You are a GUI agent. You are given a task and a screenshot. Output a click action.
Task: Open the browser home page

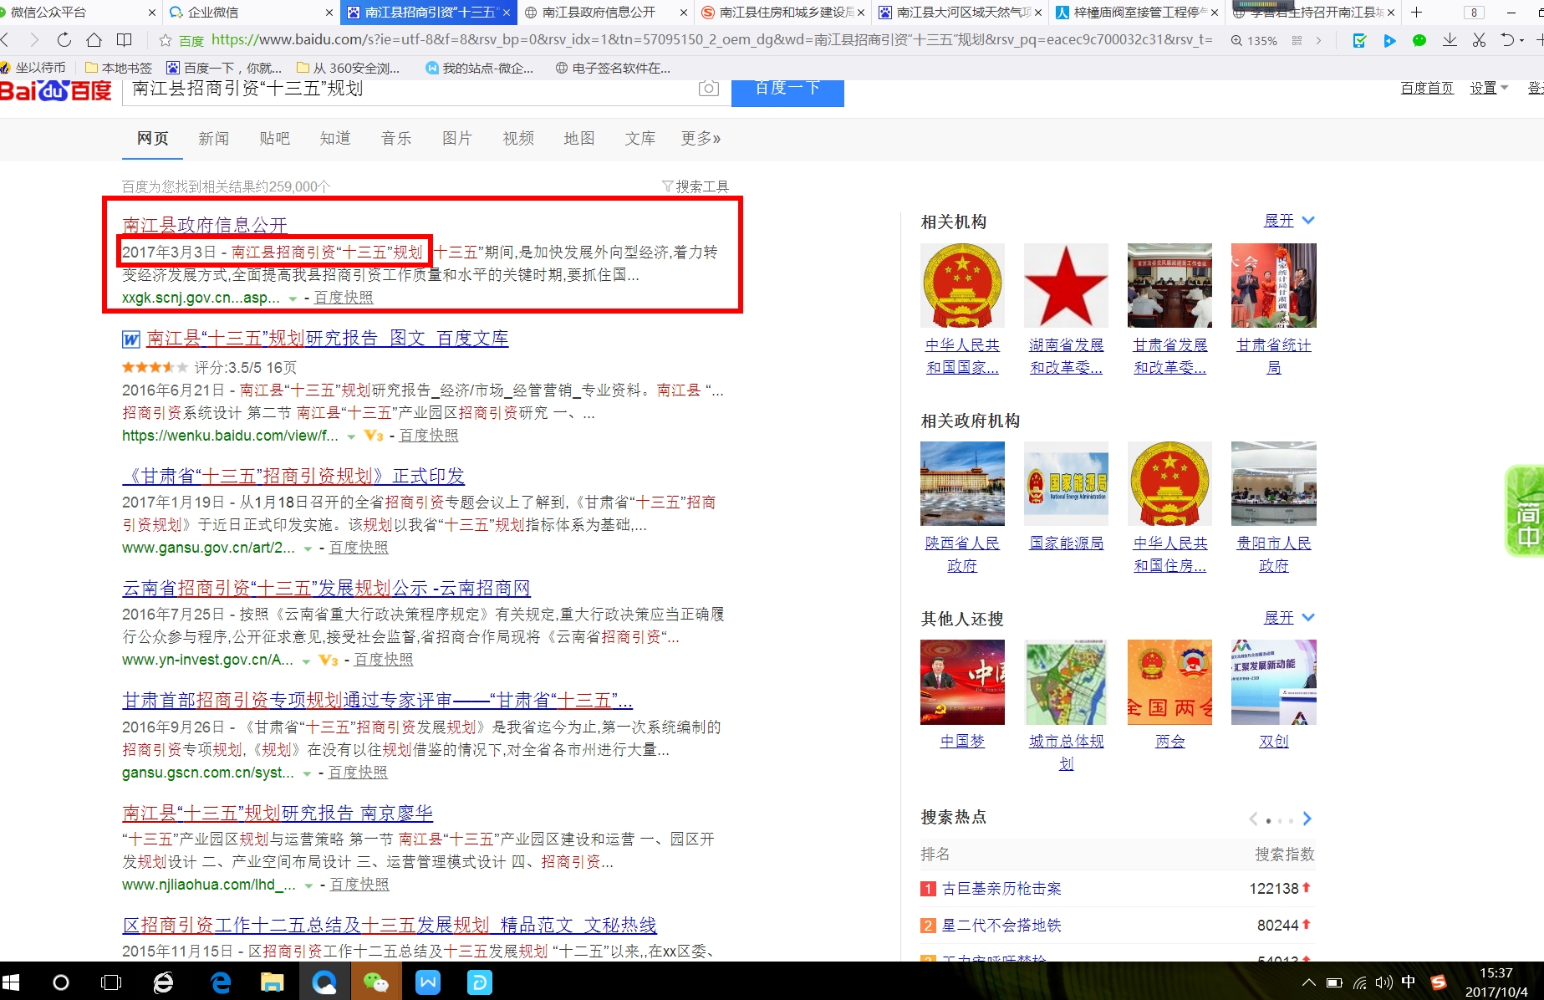point(94,39)
